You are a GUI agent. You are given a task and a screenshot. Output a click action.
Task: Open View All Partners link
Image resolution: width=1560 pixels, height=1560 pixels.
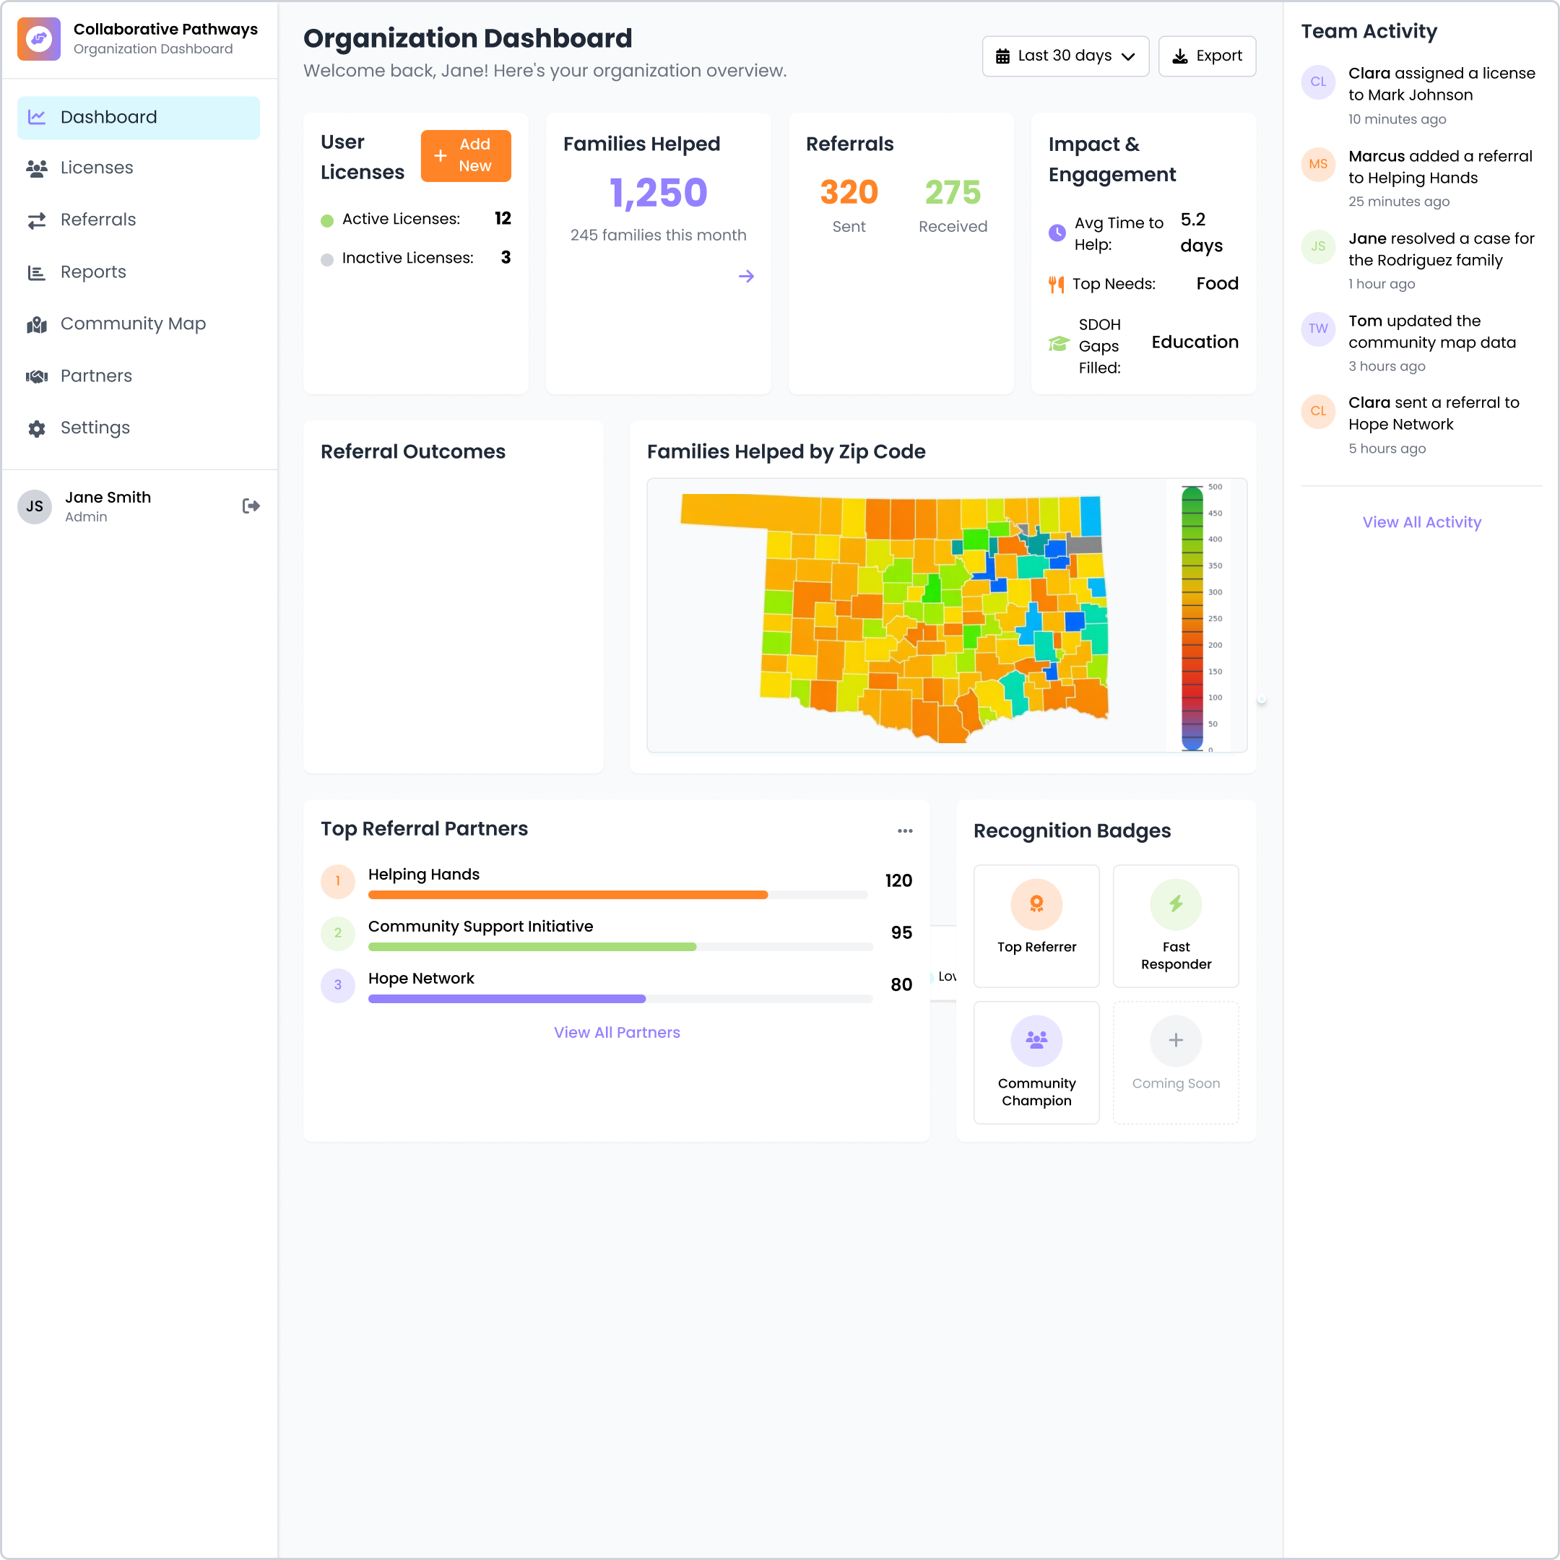pos(616,1032)
